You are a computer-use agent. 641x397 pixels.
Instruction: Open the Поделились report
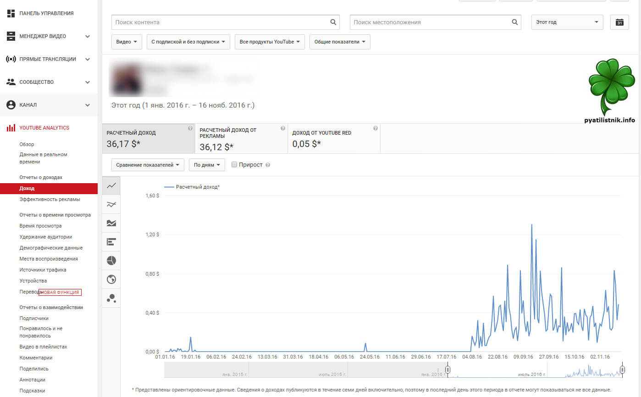(x=34, y=369)
